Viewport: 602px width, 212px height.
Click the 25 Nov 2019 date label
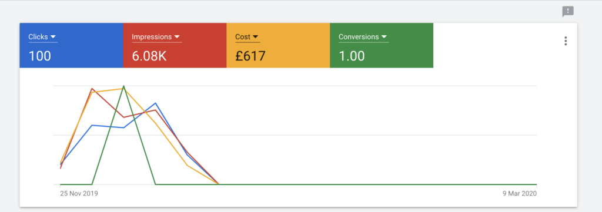(79, 193)
